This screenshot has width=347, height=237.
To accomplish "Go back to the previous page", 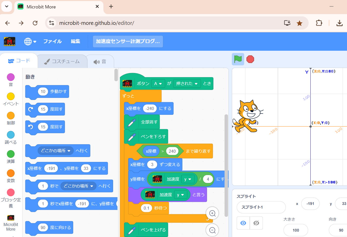I will 7,23.
